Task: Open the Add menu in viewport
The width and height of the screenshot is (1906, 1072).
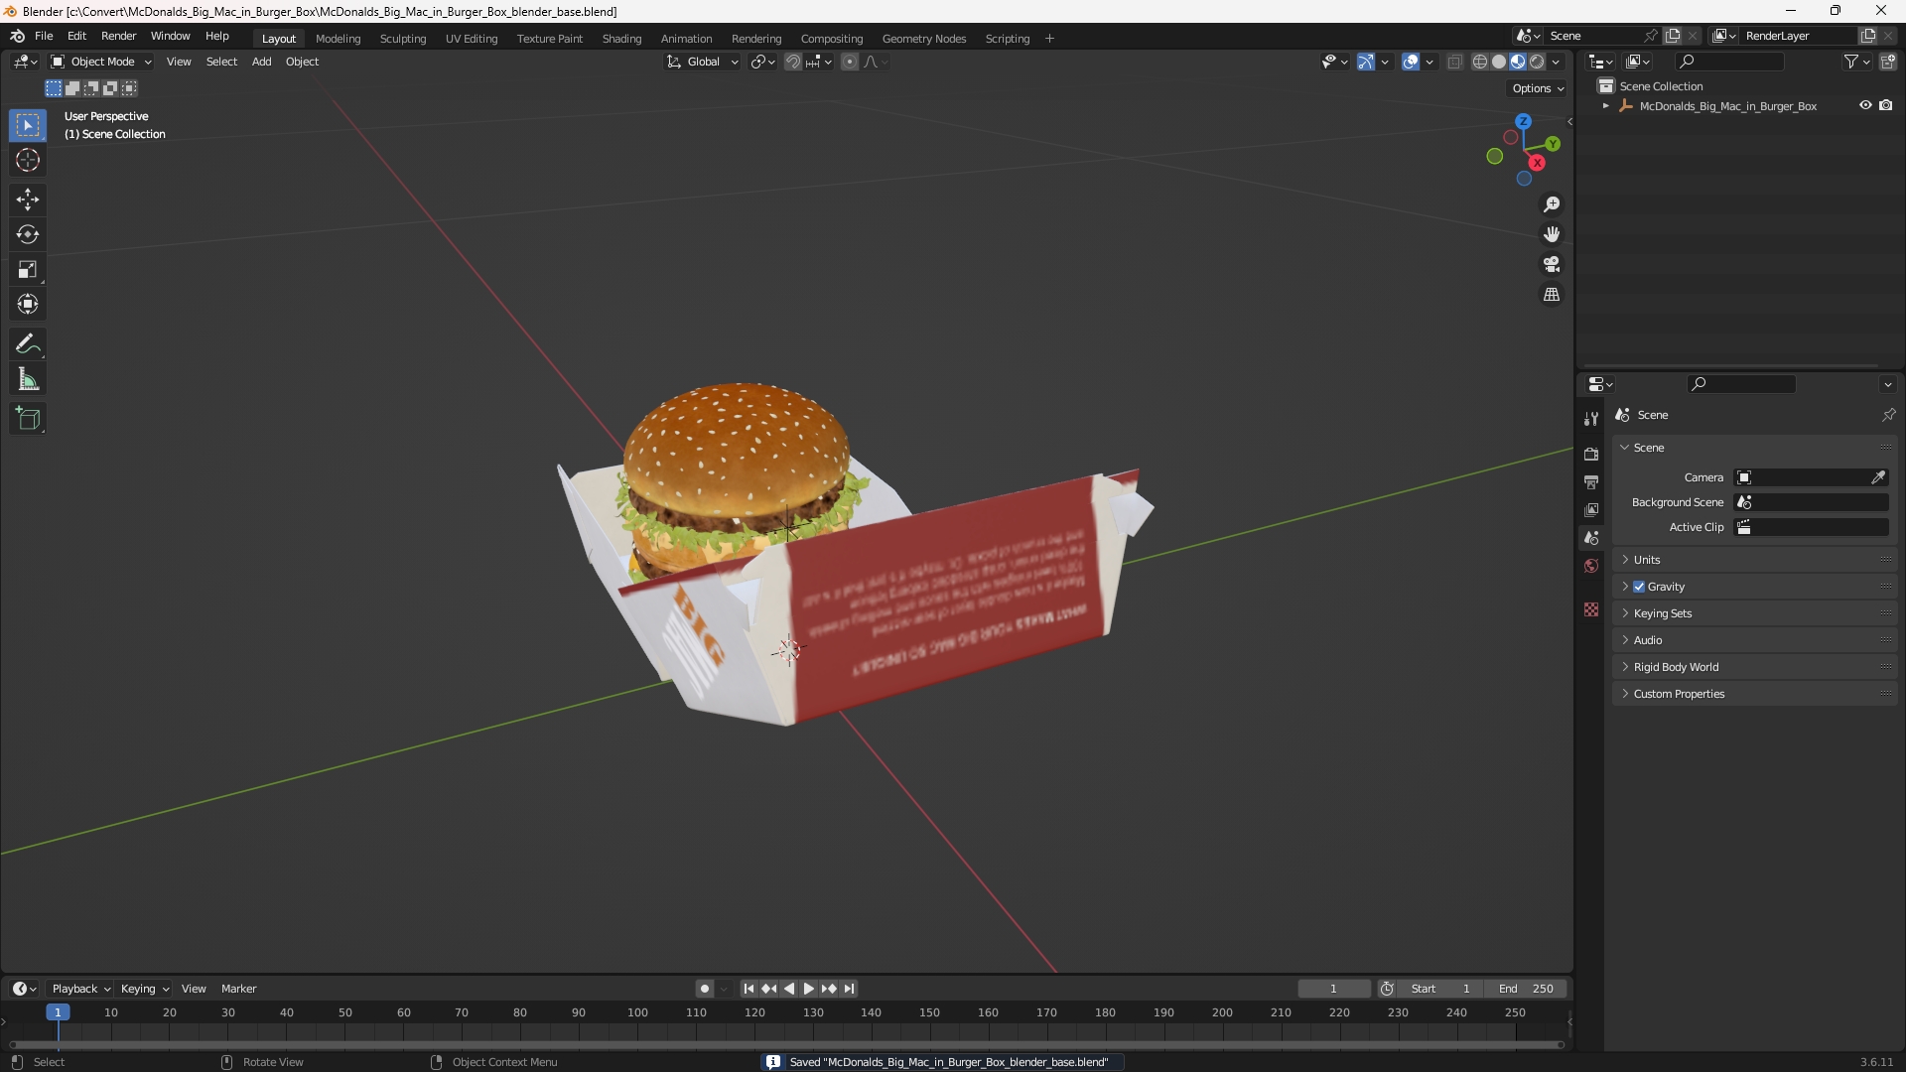Action: coord(261,62)
